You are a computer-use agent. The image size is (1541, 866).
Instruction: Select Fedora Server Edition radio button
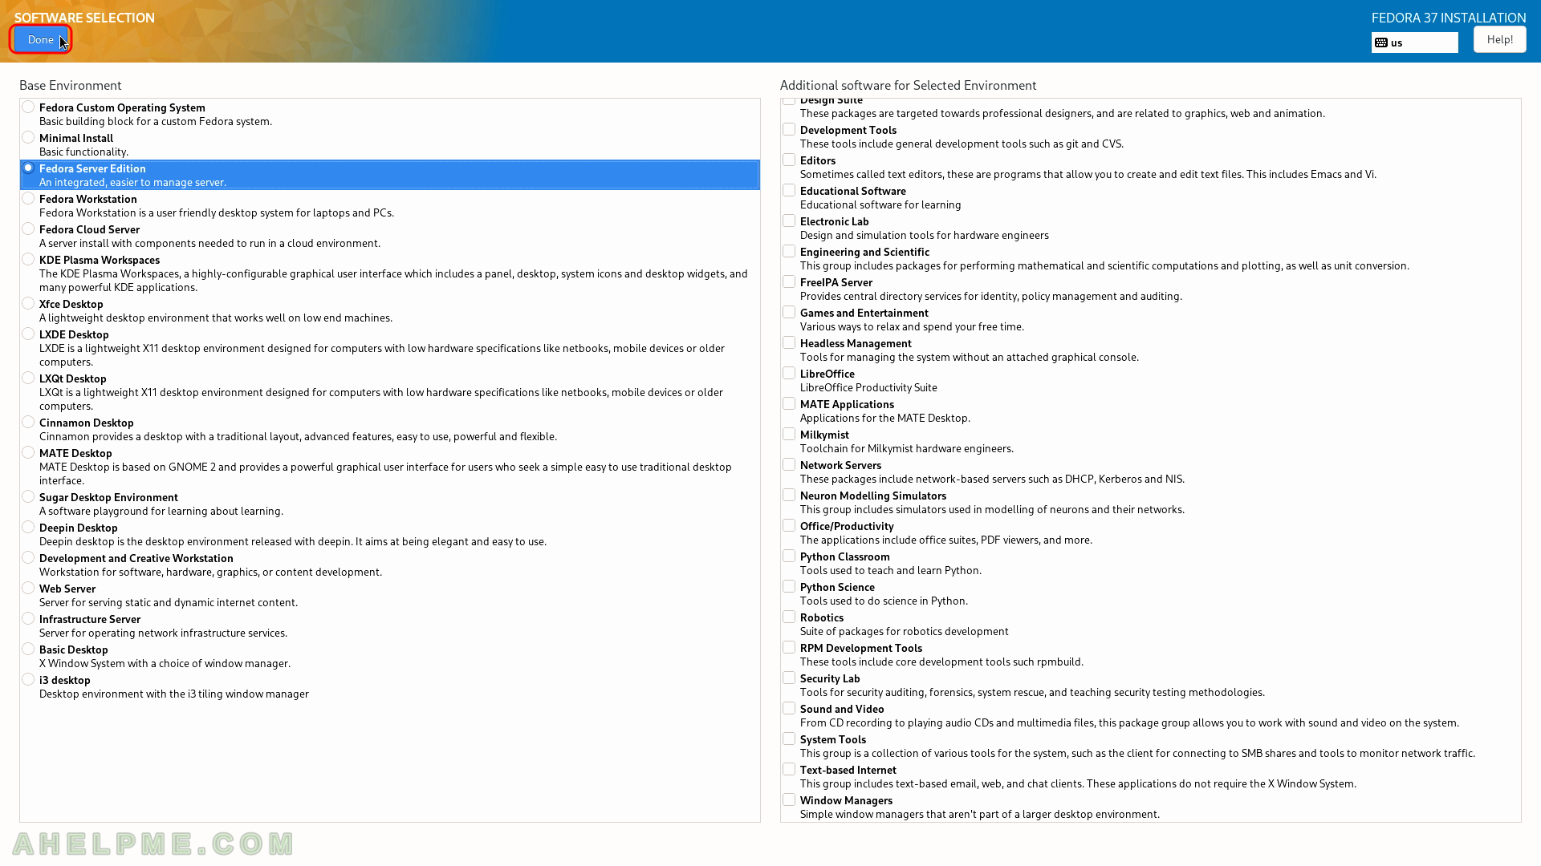(28, 168)
